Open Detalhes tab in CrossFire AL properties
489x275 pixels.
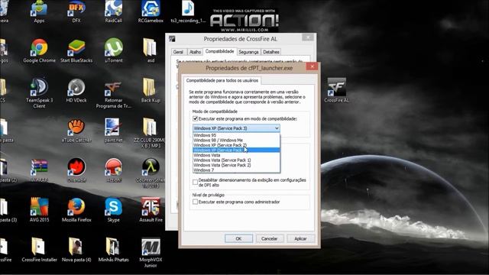point(271,52)
